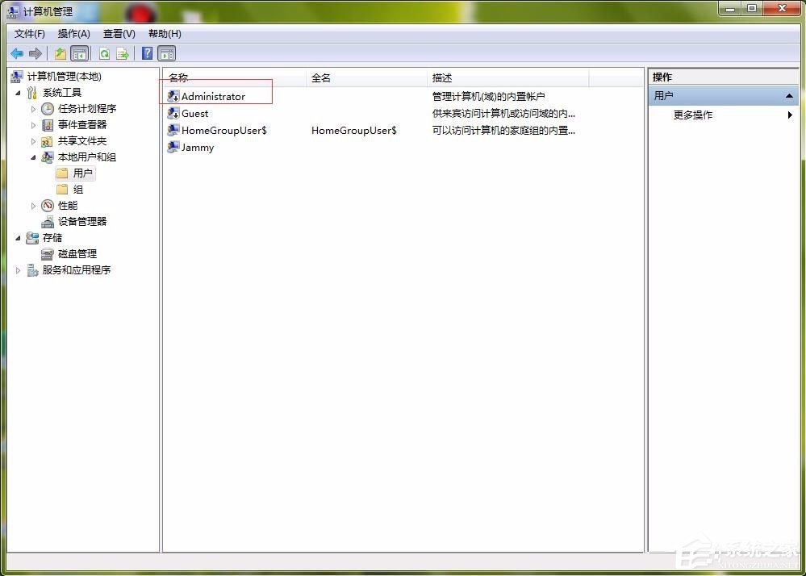This screenshot has height=576, width=806.
Task: Open the 操作(A) menu
Action: 73,33
